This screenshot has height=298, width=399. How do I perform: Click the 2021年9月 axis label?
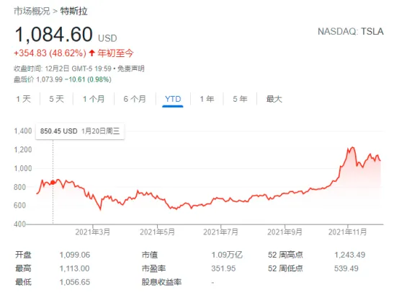coord(284,232)
